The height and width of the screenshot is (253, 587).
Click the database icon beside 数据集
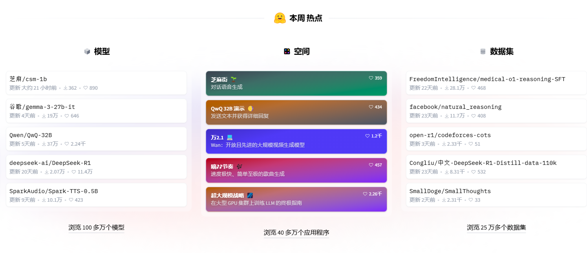coord(483,51)
